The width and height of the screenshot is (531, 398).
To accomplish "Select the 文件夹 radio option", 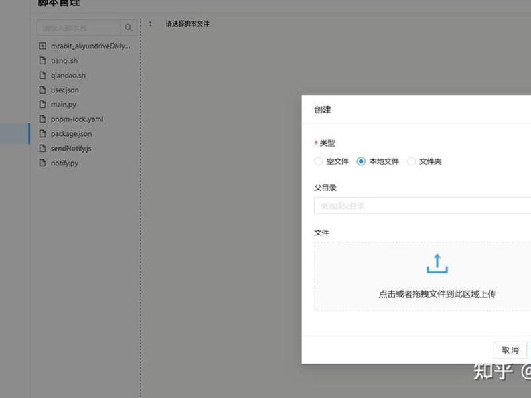I will (x=411, y=161).
